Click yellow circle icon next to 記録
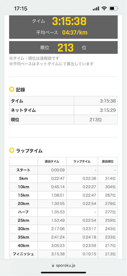 pos(12,89)
